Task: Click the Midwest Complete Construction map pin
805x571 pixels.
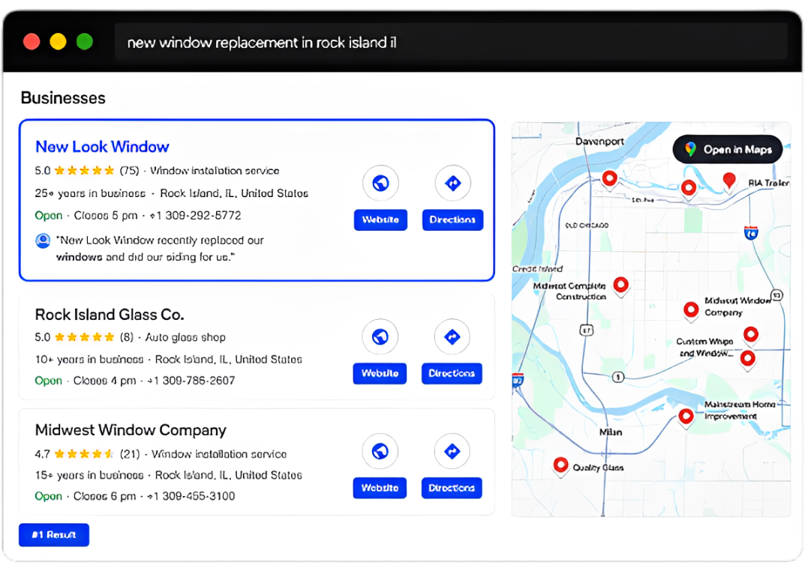Action: click(621, 286)
